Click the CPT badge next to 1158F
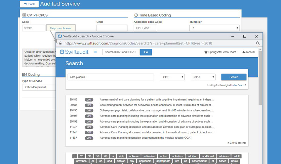Viewport: 281px width, 164px height. 89,138
